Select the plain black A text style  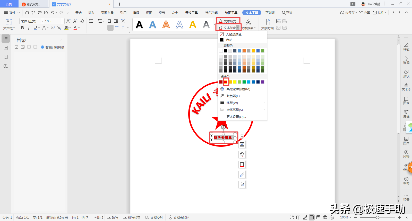click(x=139, y=25)
